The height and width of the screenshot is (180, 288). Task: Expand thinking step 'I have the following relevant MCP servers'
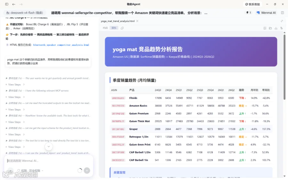coord(37,91)
